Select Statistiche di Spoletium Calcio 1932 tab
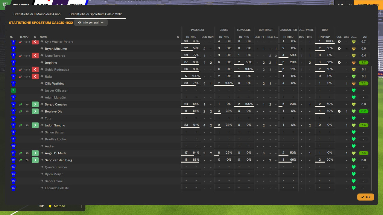This screenshot has width=383, height=215. (x=95, y=14)
